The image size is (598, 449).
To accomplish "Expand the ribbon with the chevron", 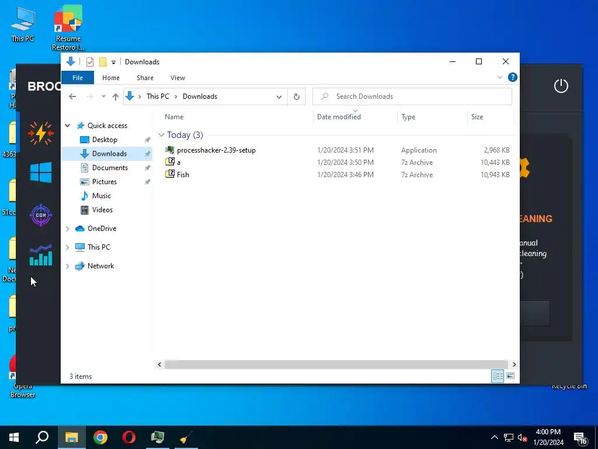I will (x=500, y=78).
